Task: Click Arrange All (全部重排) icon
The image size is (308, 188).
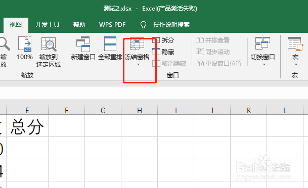Action: pos(110,44)
